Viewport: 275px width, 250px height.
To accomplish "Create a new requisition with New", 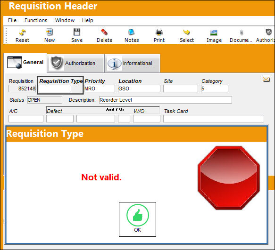I will (x=50, y=32).
